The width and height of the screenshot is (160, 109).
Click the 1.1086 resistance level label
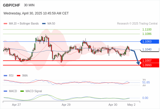click(x=147, y=34)
